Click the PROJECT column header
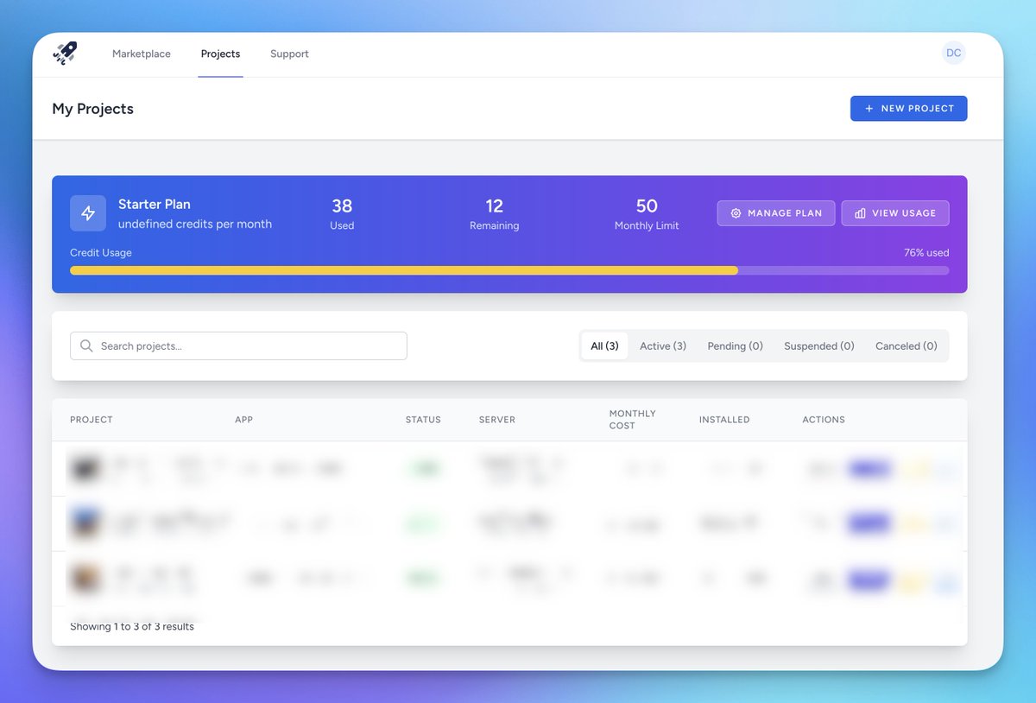 [92, 420]
